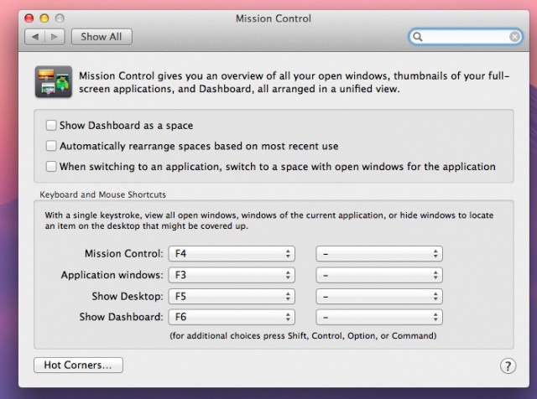Image resolution: width=537 pixels, height=399 pixels.
Task: Click the 'Mission Control:' shortcut label
Action: 124,254
